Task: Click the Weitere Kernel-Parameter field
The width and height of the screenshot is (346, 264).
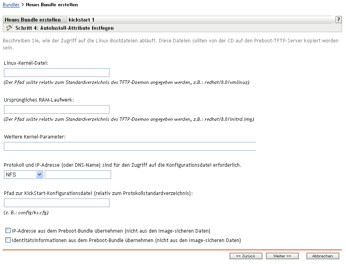Action: [x=129, y=146]
